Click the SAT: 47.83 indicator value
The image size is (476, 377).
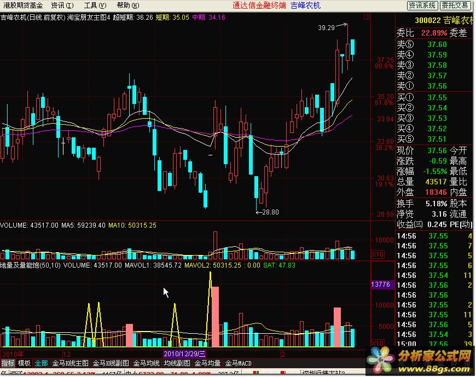click(279, 265)
